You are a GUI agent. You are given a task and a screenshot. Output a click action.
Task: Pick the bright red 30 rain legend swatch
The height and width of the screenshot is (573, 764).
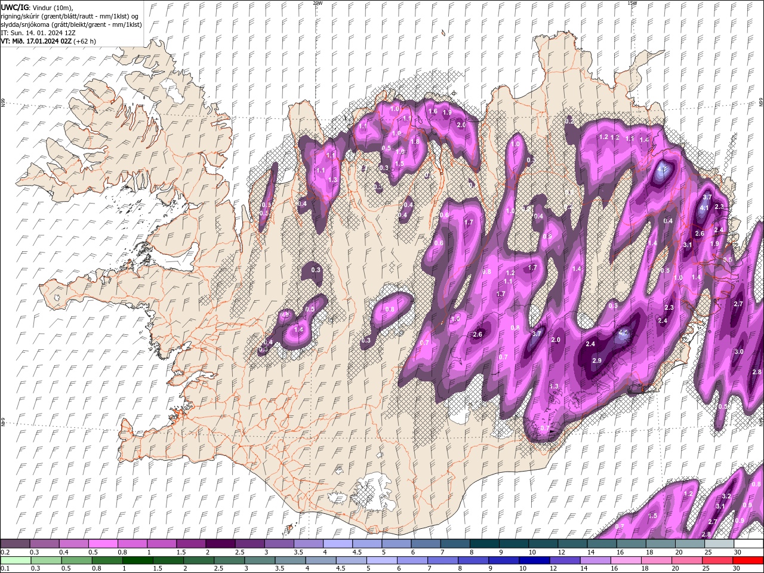pyautogui.click(x=748, y=560)
